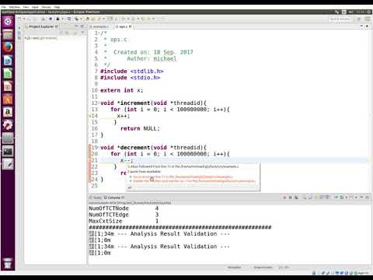373x280 pixels.
Task: Maximize the Project Explorer view
Action: 82,26
